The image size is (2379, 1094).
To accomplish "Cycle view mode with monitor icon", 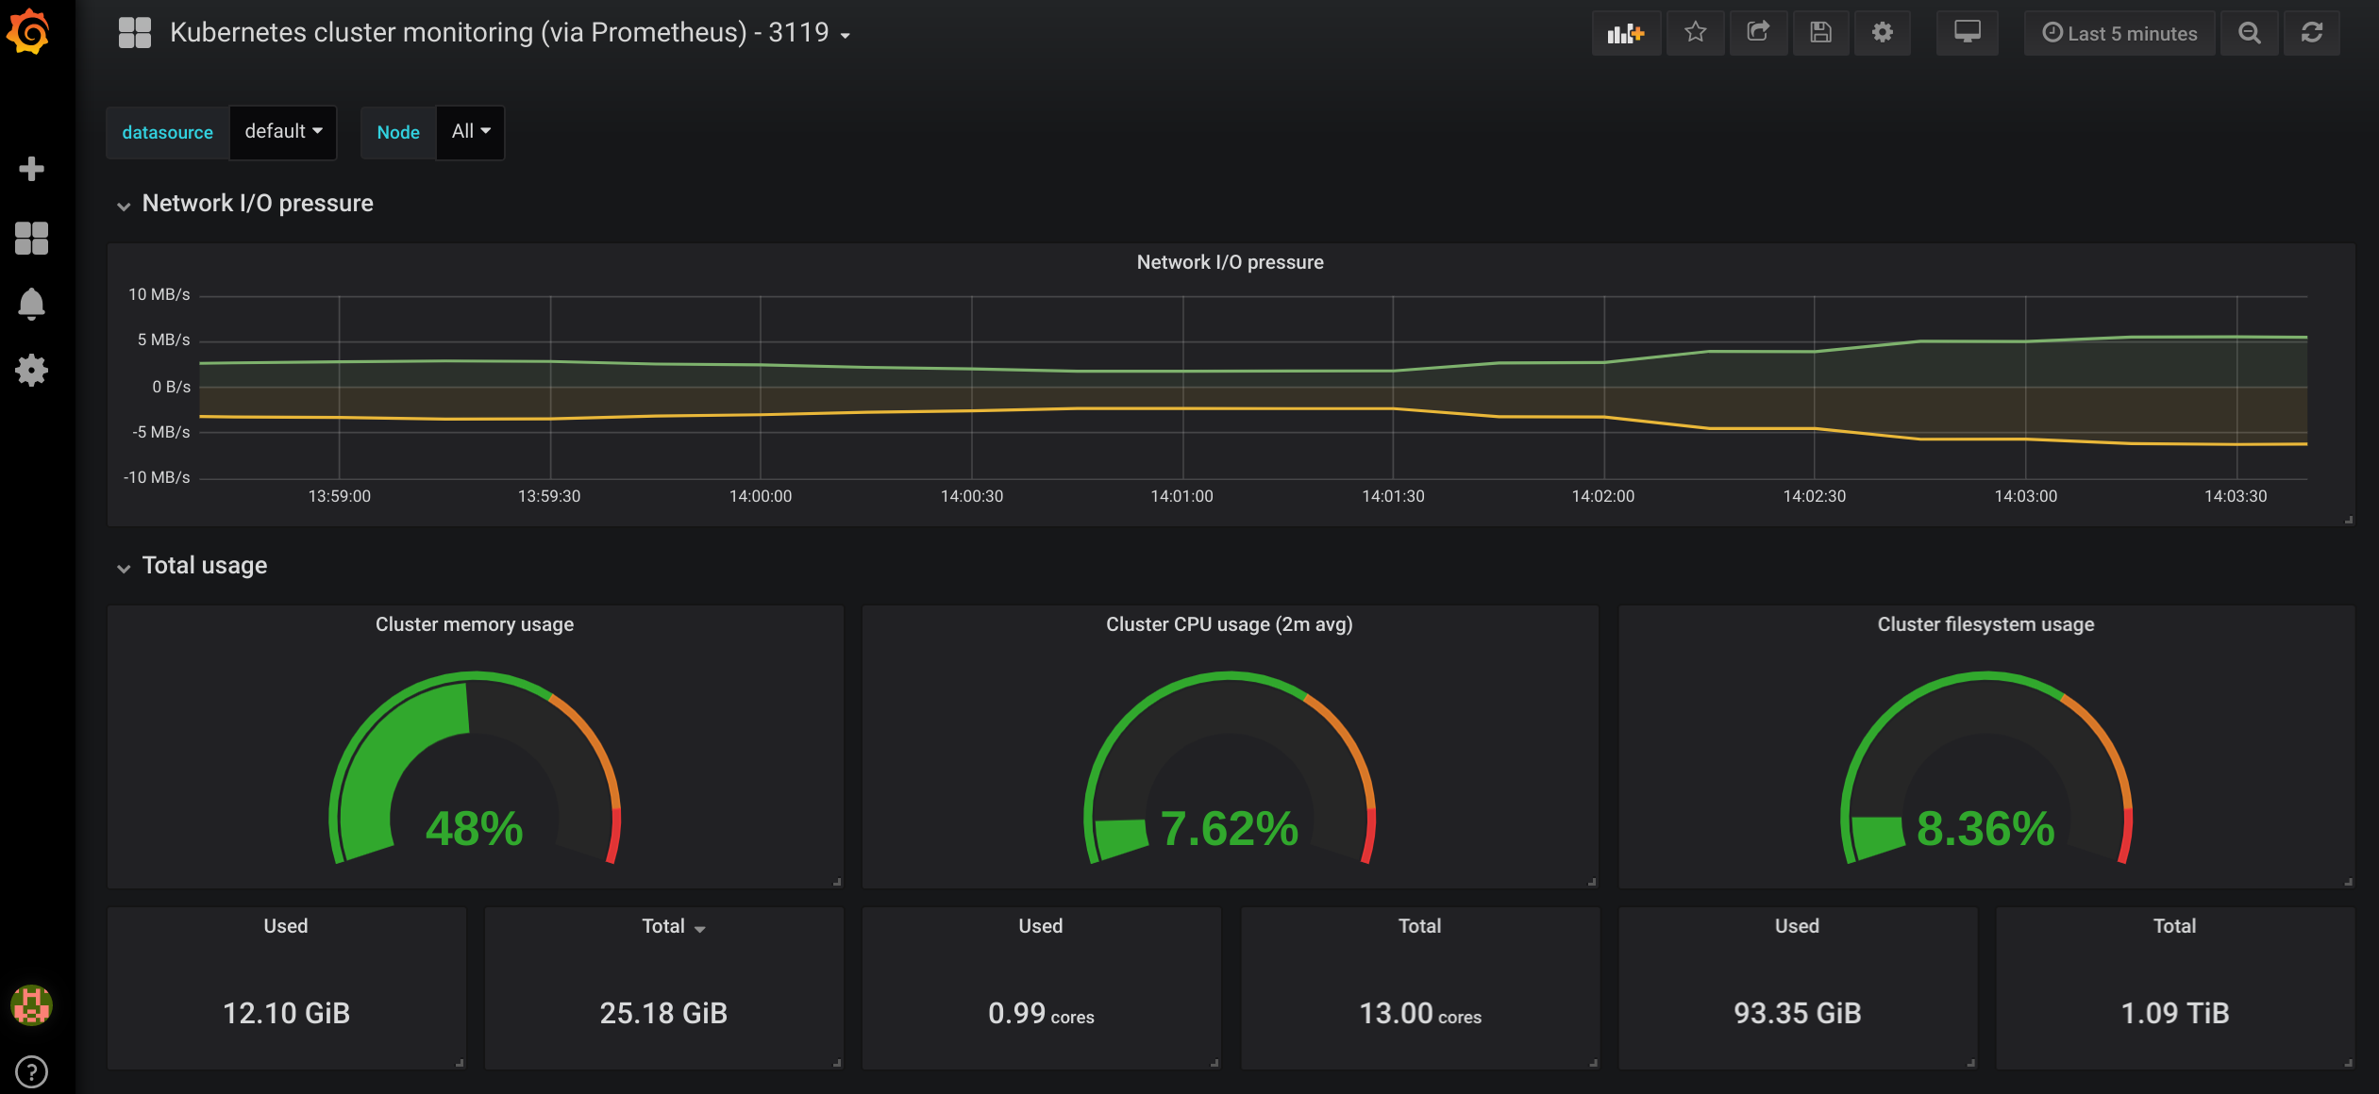I will pyautogui.click(x=1967, y=33).
